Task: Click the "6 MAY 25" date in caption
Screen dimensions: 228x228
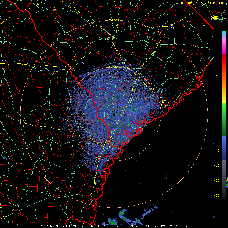Action: click(164, 226)
